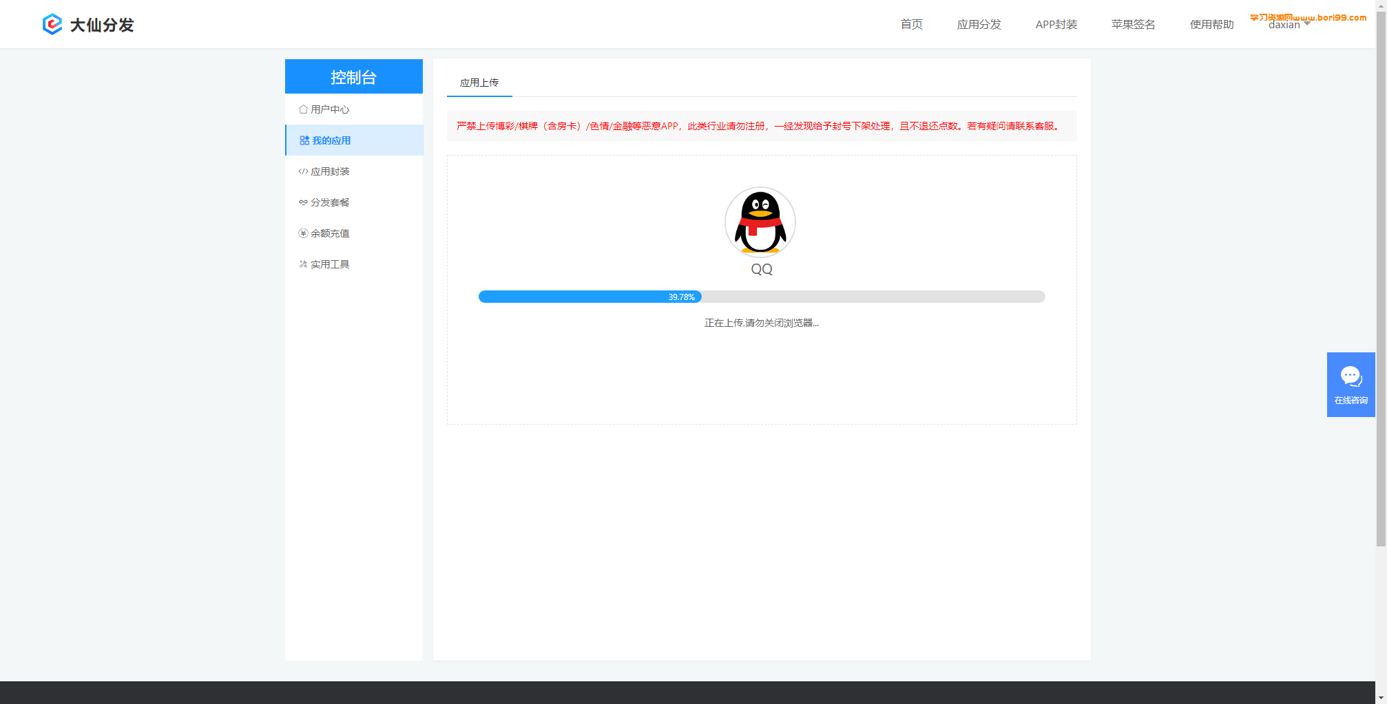Go to APP封装 in the top menu

pyautogui.click(x=1056, y=25)
